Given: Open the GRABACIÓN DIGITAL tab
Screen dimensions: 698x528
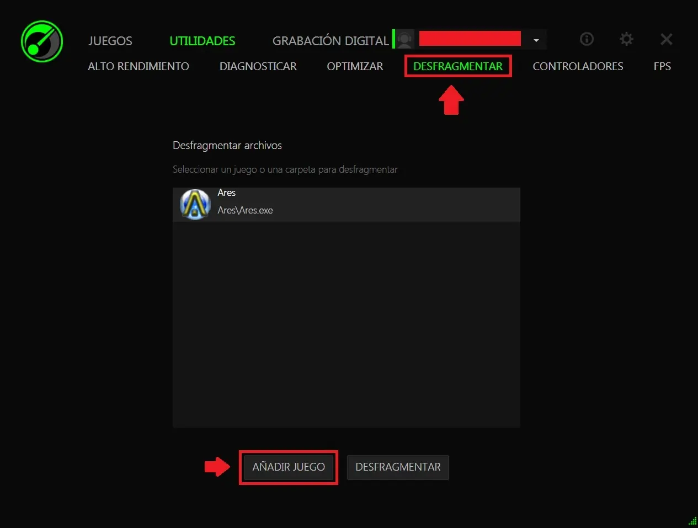Looking at the screenshot, I should [331, 41].
